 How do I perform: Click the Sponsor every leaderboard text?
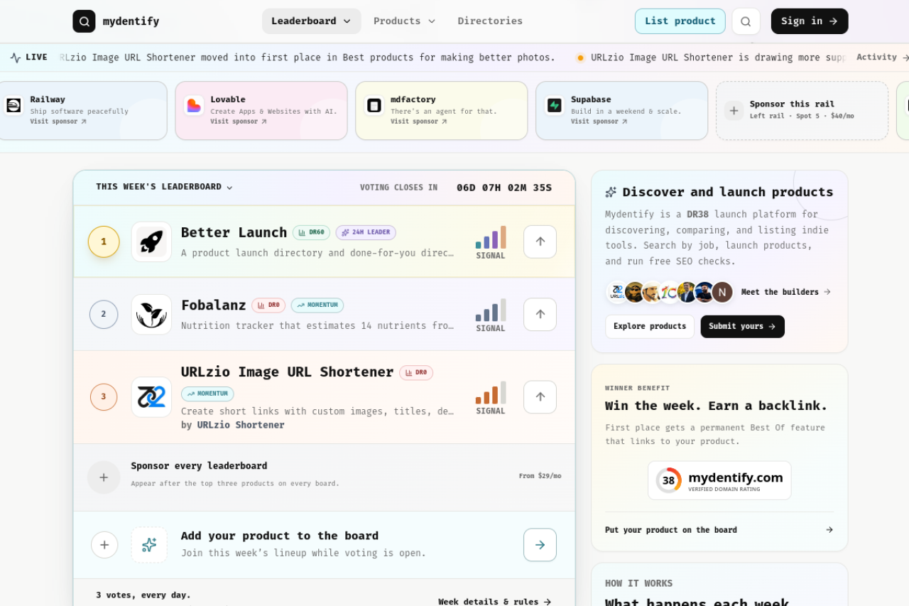click(x=199, y=466)
